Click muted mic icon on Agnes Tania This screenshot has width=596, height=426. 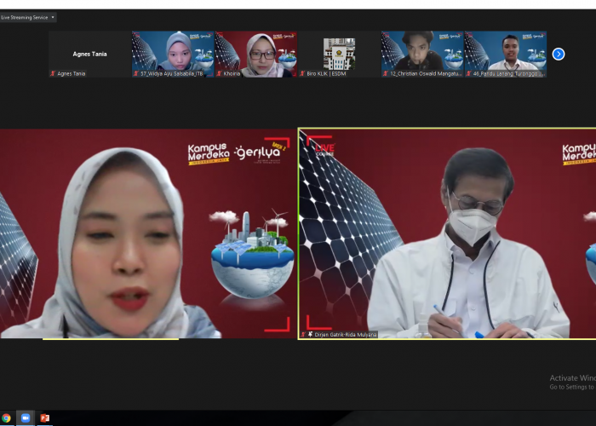click(53, 73)
